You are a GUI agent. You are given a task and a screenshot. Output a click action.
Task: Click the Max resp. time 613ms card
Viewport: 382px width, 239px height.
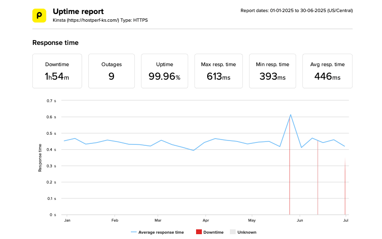tap(218, 71)
